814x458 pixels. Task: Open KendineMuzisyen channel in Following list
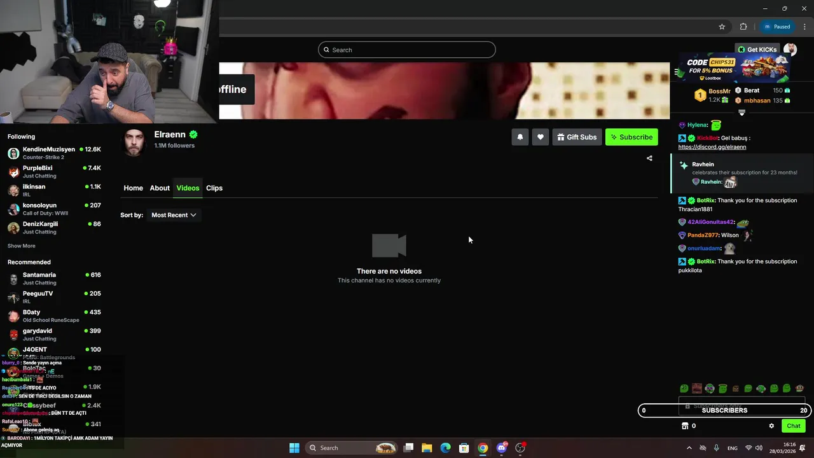click(x=54, y=153)
